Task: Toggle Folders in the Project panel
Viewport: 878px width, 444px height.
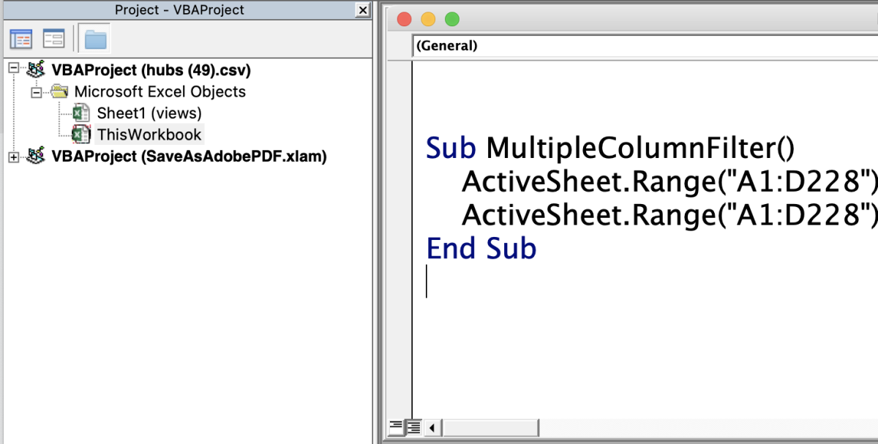Action: coord(95,39)
